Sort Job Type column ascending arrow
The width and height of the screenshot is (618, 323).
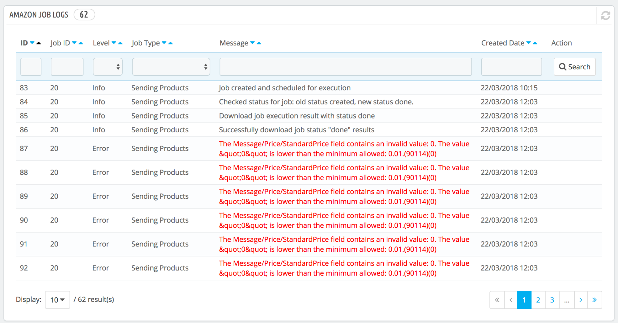coord(170,43)
